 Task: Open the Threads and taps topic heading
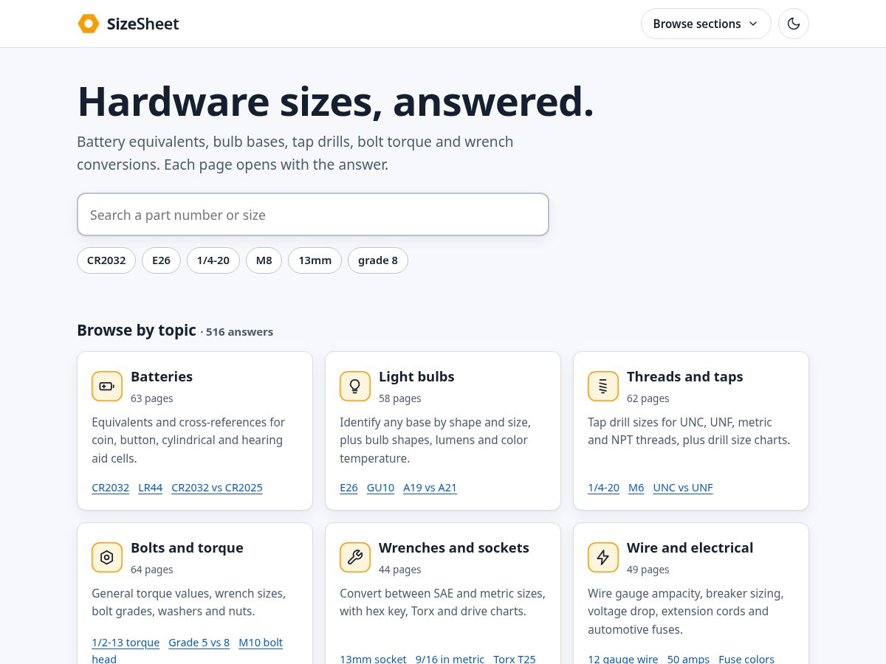(684, 376)
